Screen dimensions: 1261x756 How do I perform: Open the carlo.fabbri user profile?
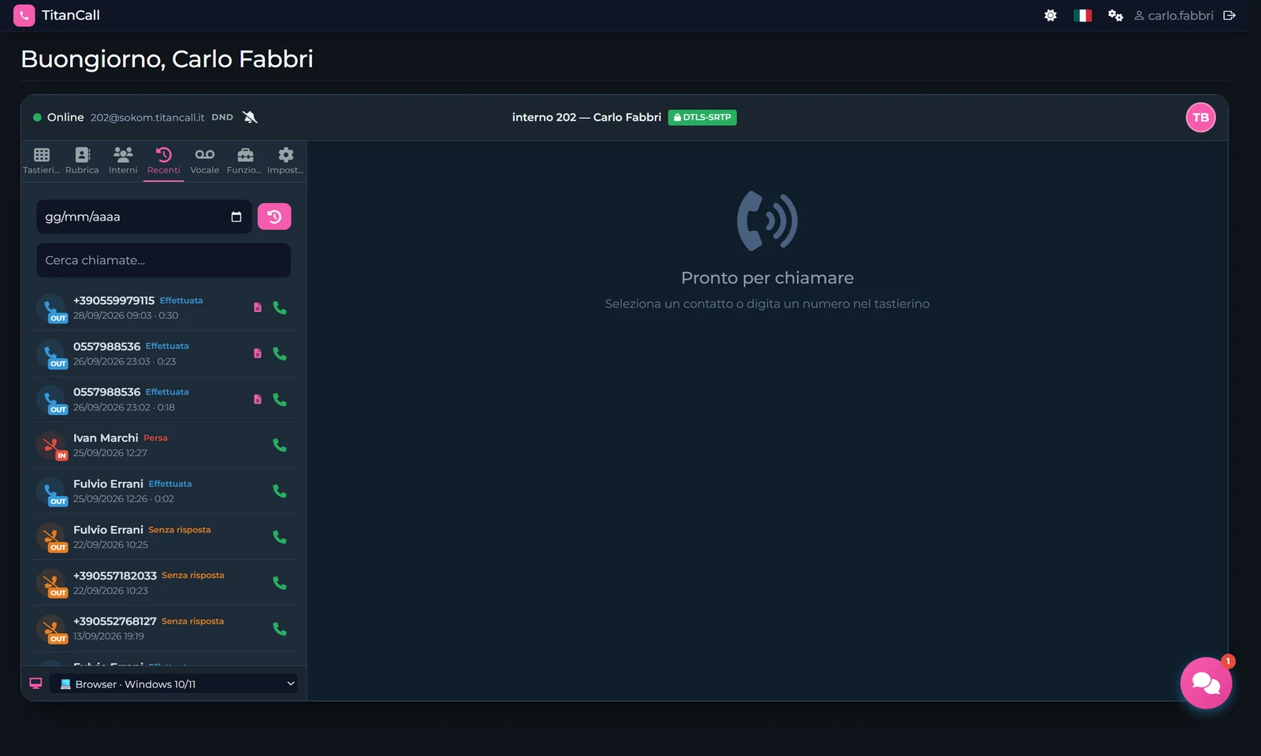1174,16
